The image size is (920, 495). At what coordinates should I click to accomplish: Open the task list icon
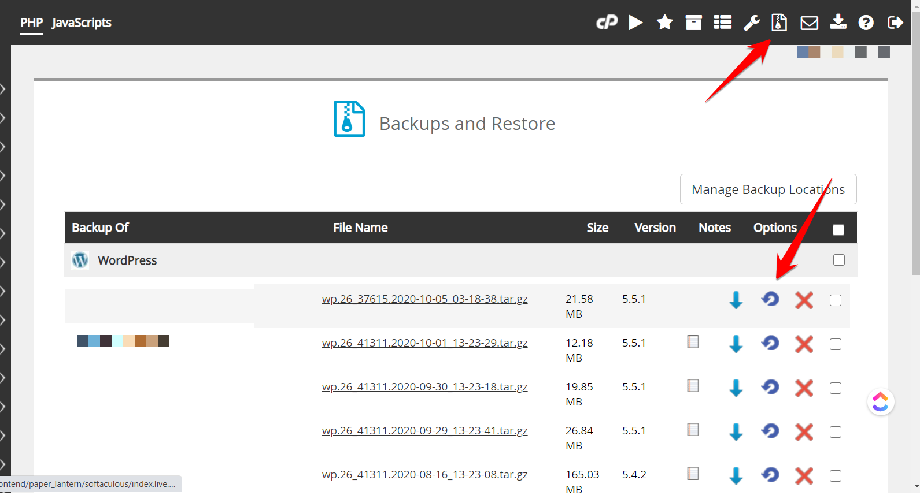point(722,23)
